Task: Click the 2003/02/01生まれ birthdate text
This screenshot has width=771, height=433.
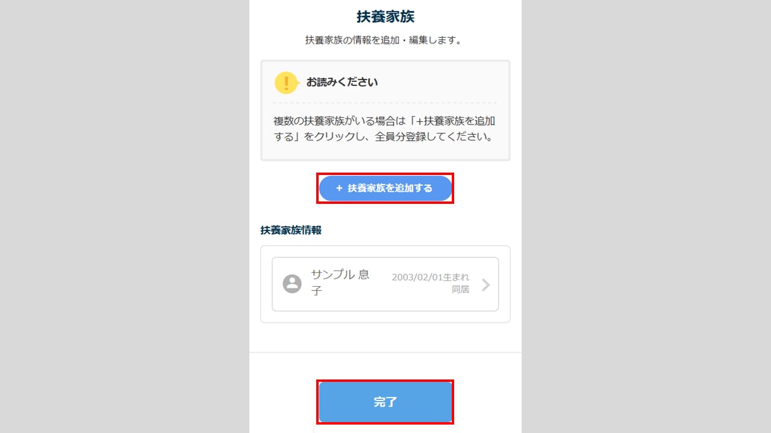Action: point(430,277)
